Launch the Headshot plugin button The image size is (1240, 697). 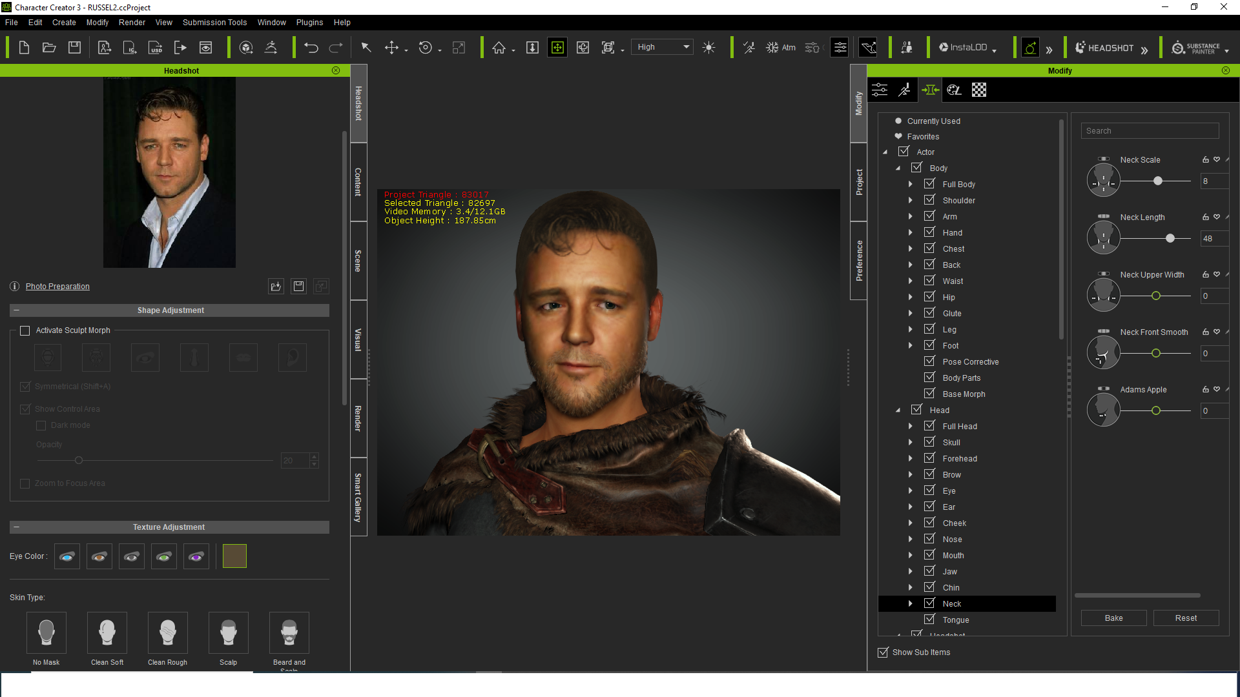pos(1104,47)
